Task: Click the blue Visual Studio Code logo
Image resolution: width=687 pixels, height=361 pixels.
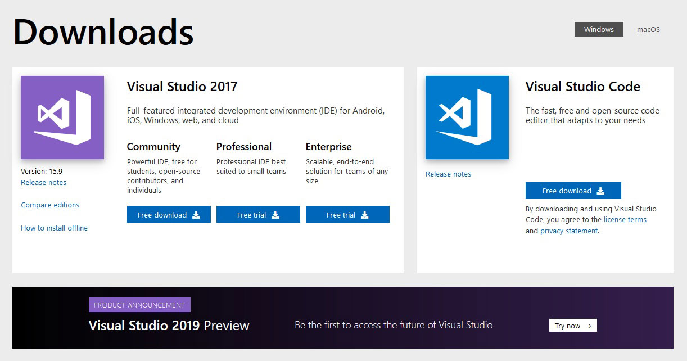Action: coord(467,118)
